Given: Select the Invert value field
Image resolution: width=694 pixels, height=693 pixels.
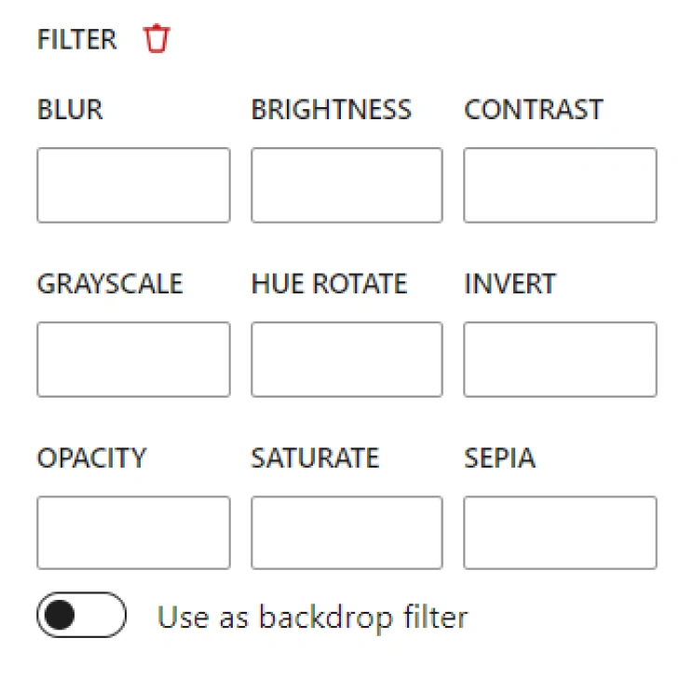Looking at the screenshot, I should [x=560, y=360].
